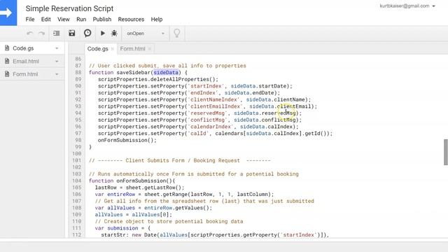Click the undo arrow icon

click(x=29, y=34)
